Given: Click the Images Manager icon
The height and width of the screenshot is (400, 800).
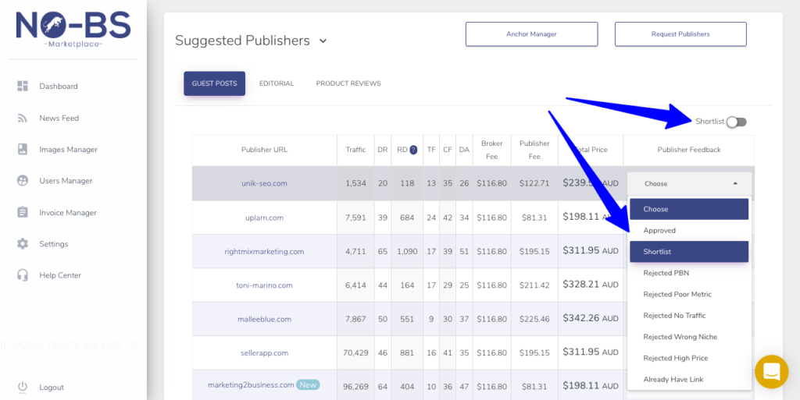Looking at the screenshot, I should [23, 150].
